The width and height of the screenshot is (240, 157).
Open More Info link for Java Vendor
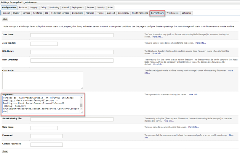201,43
